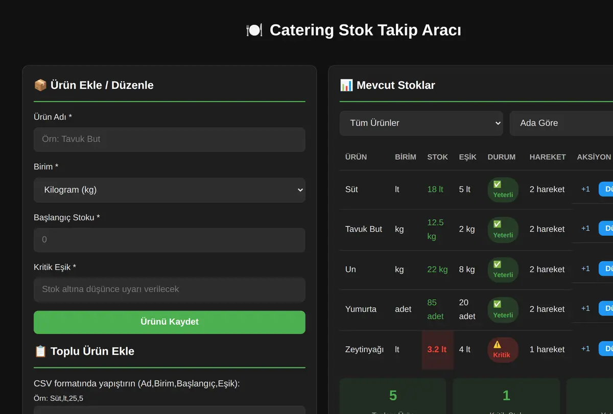Click the ÜRÜN column header
The width and height of the screenshot is (613, 414).
[356, 157]
